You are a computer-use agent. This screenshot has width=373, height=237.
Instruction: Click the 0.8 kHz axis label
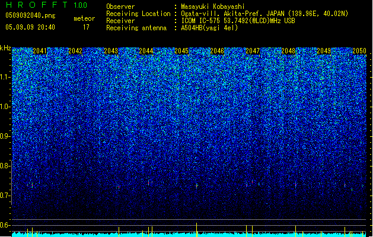(5, 166)
